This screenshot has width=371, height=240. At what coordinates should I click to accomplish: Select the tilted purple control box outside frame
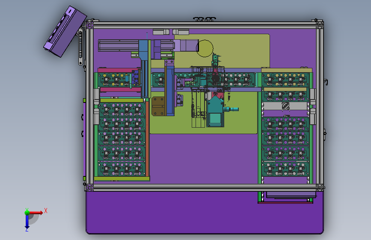(65, 32)
